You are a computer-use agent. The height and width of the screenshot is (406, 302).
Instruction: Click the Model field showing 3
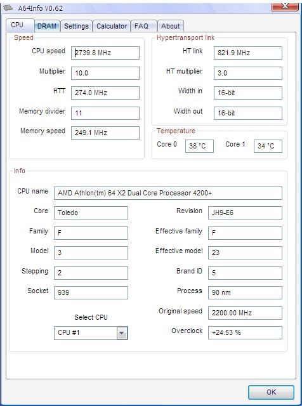pyautogui.click(x=91, y=252)
